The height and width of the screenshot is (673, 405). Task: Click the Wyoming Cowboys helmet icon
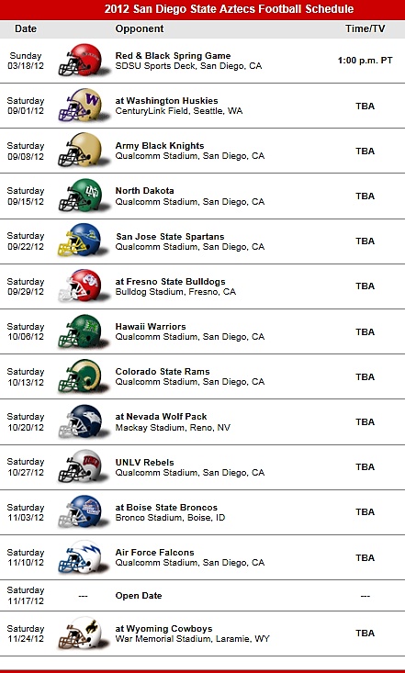coord(80,633)
